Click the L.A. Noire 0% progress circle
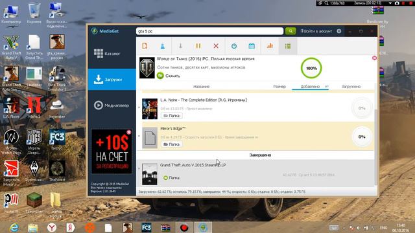The image size is (415, 233). [x=362, y=108]
